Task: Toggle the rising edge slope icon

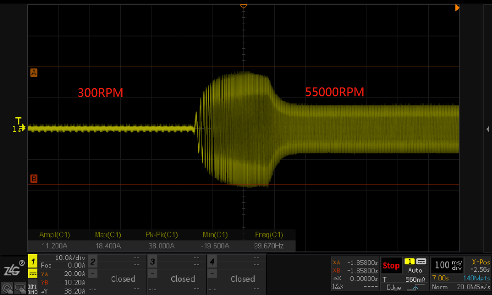Action: 415,287
